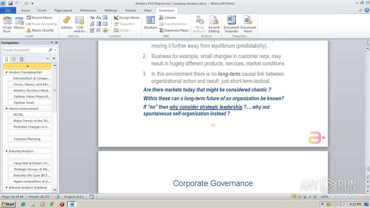Image resolution: width=370 pixels, height=208 pixels.
Task: Zoom out with the minus button
Action: click(x=333, y=197)
